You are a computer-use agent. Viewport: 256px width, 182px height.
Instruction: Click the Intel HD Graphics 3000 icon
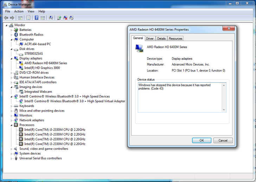(21, 68)
